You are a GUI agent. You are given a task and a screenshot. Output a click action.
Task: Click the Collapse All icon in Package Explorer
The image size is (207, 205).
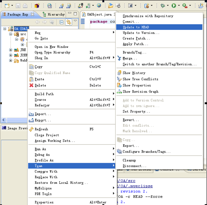tap(61, 22)
